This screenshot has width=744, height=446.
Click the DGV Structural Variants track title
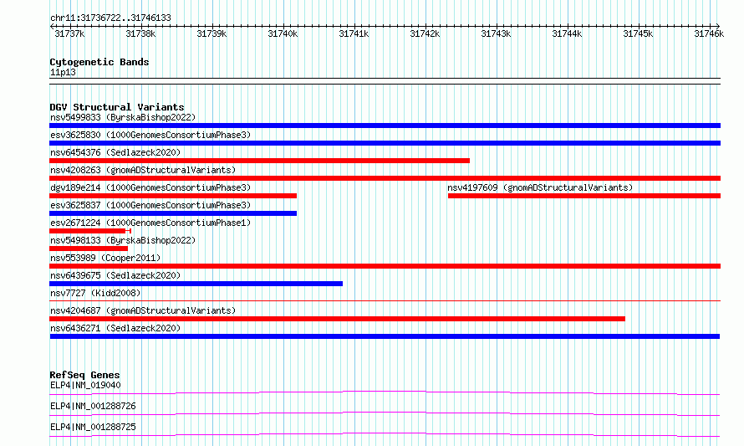click(x=117, y=107)
